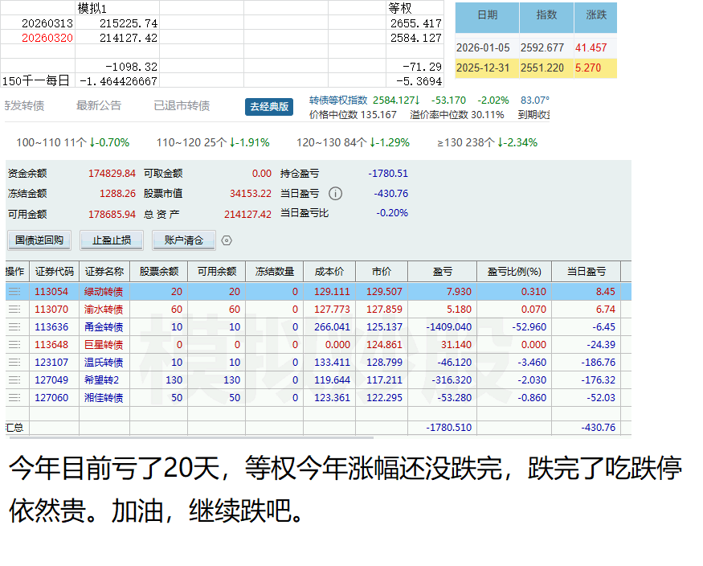Open the operation menu icon for 绿动转债
The height and width of the screenshot is (566, 703).
(x=14, y=292)
